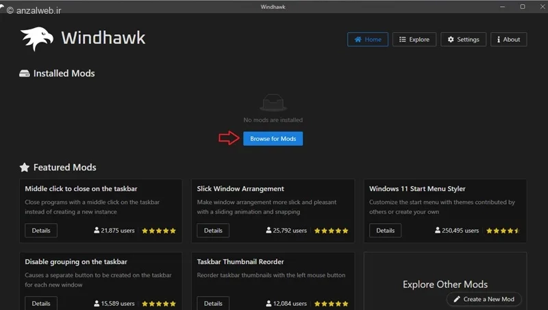Click the star rating of Slick Window Arrangement
548x310 pixels.
tap(331, 231)
